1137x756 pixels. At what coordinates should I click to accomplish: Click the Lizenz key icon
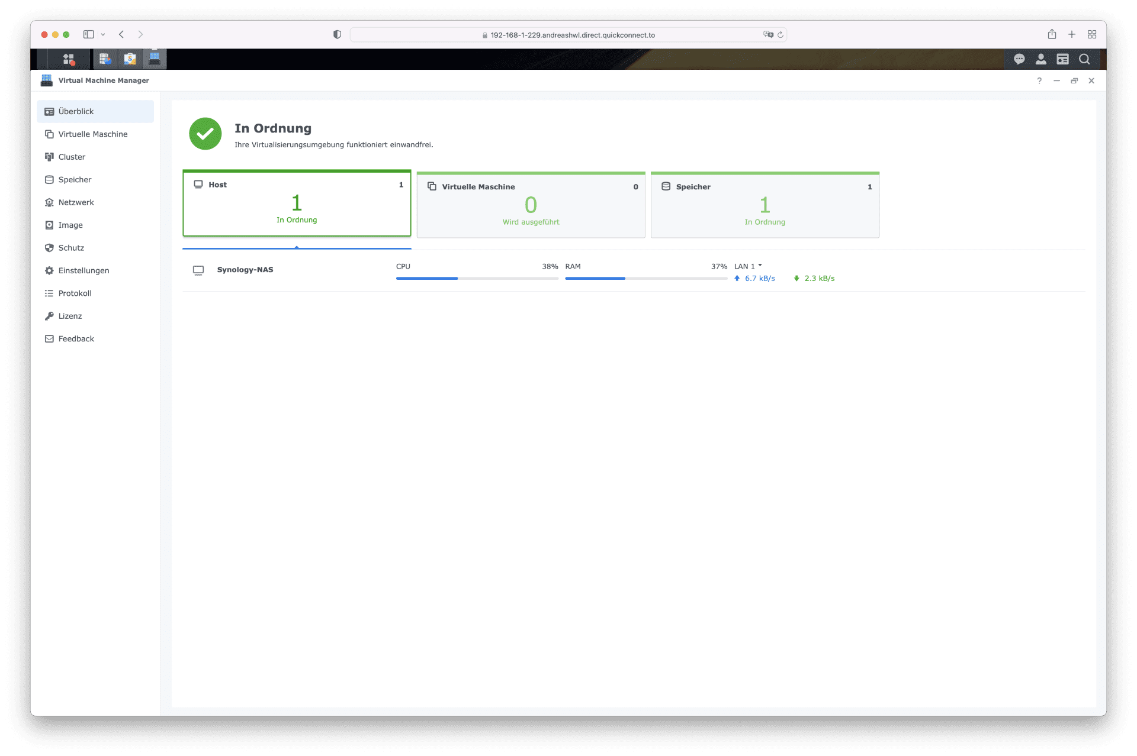pyautogui.click(x=49, y=316)
